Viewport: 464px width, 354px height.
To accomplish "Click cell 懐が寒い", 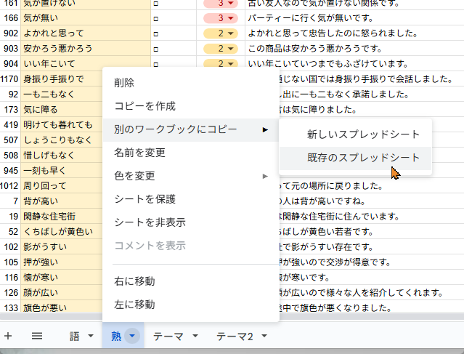I will [62, 278].
